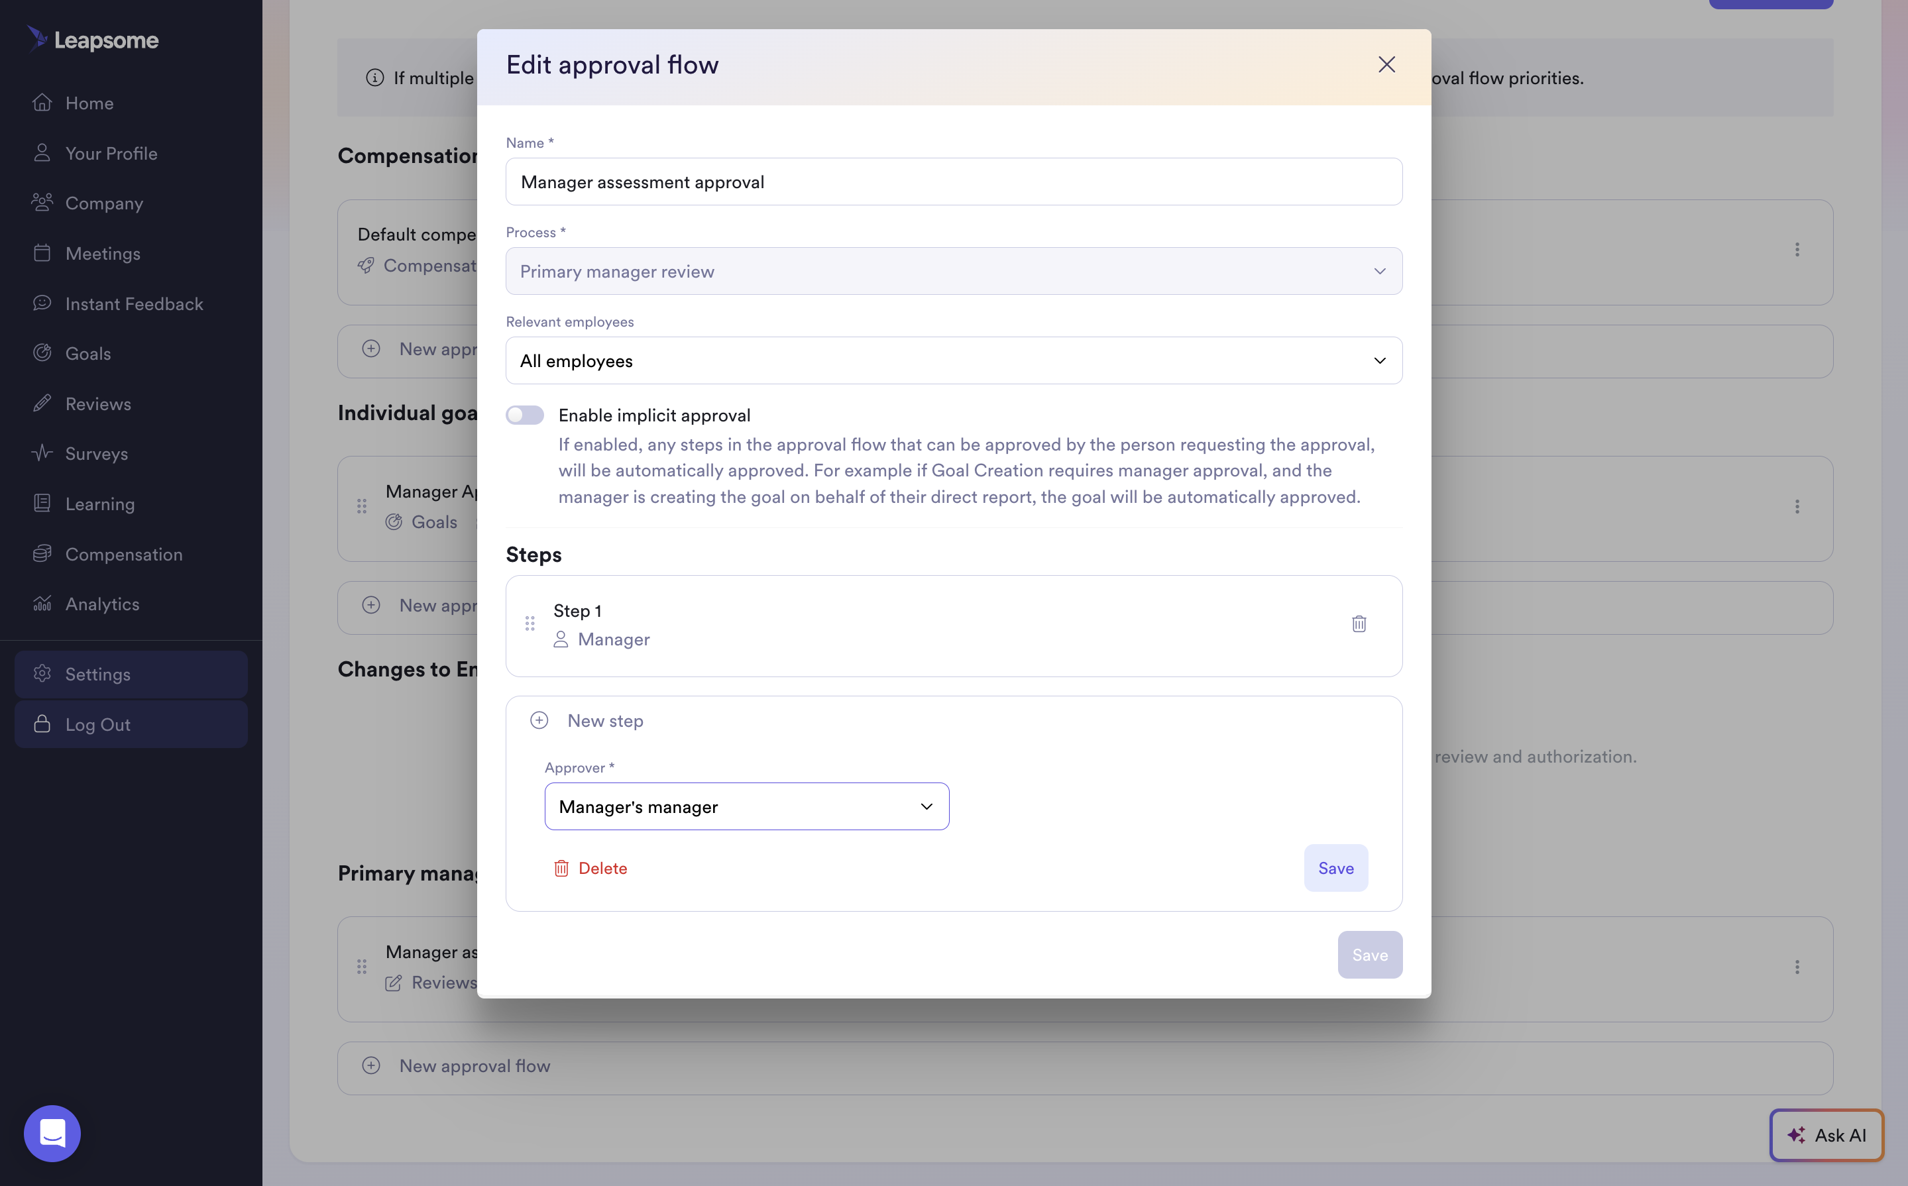1908x1186 pixels.
Task: Grab the Step 1 drag handle
Action: 530,623
